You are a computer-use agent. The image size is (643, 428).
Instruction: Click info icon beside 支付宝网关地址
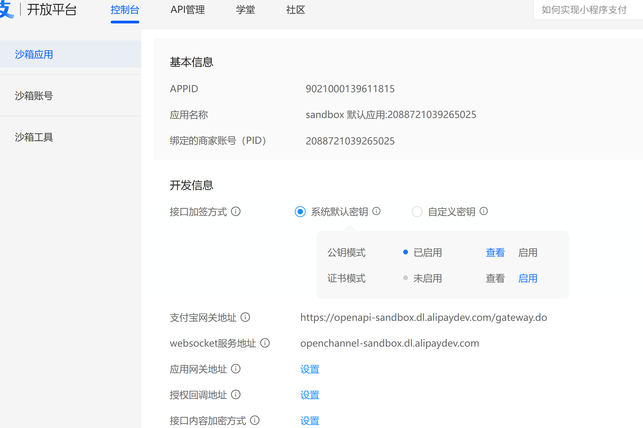[245, 317]
